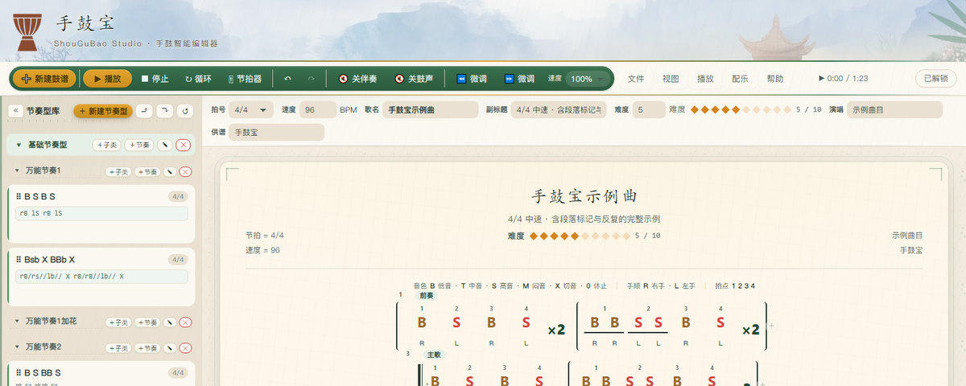
Task: Collapse the 万能节奏1加花 group
Action: point(17,322)
